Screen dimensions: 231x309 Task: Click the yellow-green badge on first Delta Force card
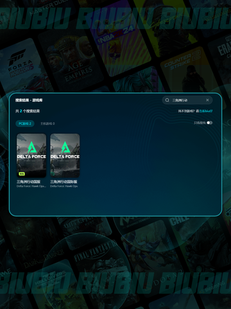(22, 173)
